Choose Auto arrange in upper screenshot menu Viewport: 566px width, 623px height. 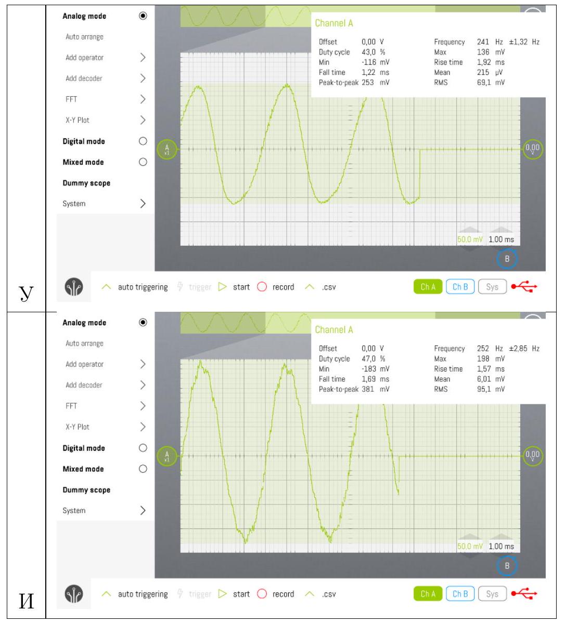(84, 37)
